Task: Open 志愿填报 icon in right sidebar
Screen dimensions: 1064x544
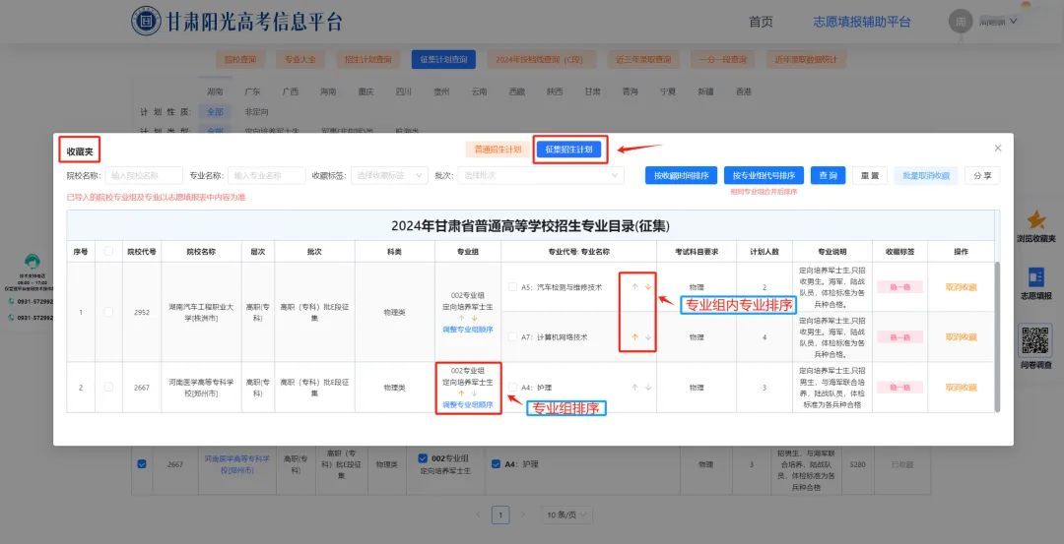Action: click(1036, 277)
